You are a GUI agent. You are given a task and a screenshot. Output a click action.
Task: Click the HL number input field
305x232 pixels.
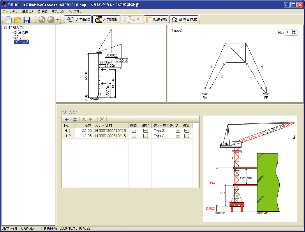[289, 32]
